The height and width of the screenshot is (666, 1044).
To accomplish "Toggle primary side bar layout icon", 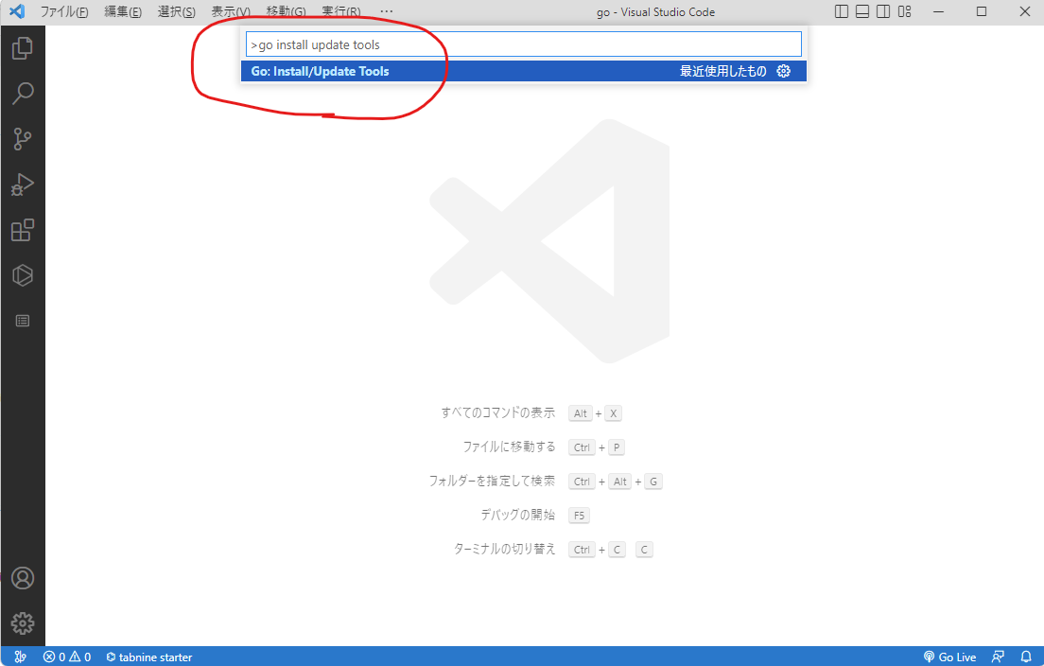I will pos(842,11).
